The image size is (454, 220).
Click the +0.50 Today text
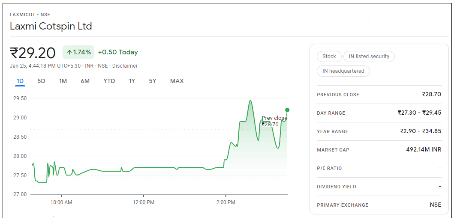[118, 52]
